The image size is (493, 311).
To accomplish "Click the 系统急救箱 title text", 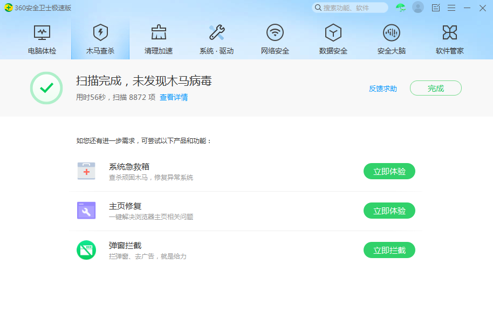I will [129, 166].
